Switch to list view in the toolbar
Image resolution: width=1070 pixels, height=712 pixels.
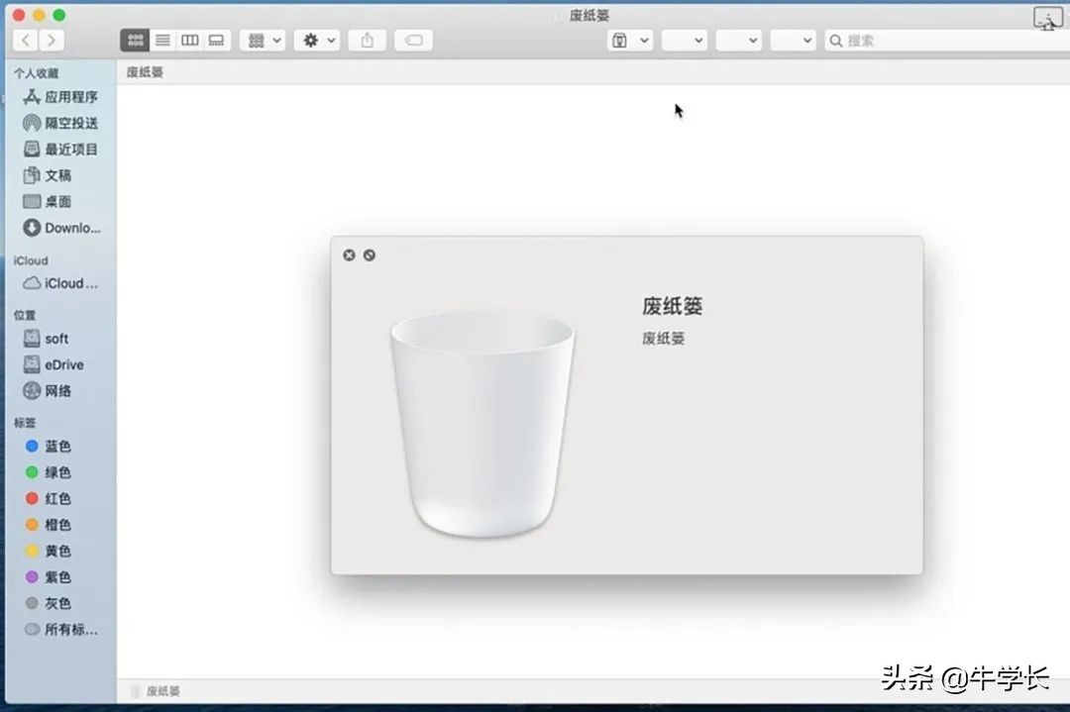point(162,40)
